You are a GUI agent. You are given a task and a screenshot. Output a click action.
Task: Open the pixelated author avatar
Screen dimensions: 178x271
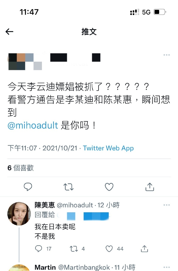[25, 62]
